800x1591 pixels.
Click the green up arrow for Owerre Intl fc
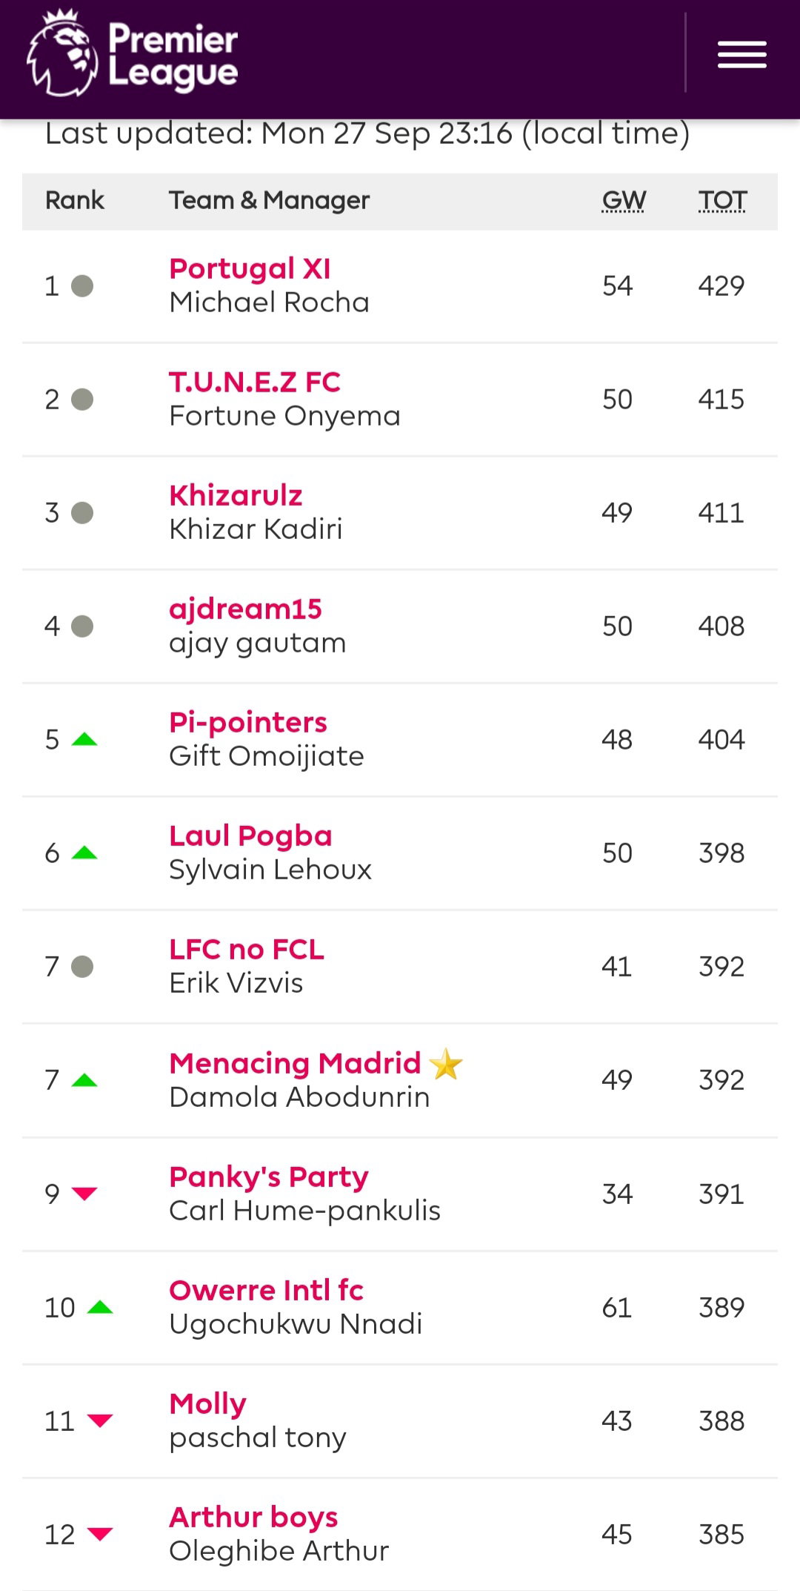(100, 1307)
